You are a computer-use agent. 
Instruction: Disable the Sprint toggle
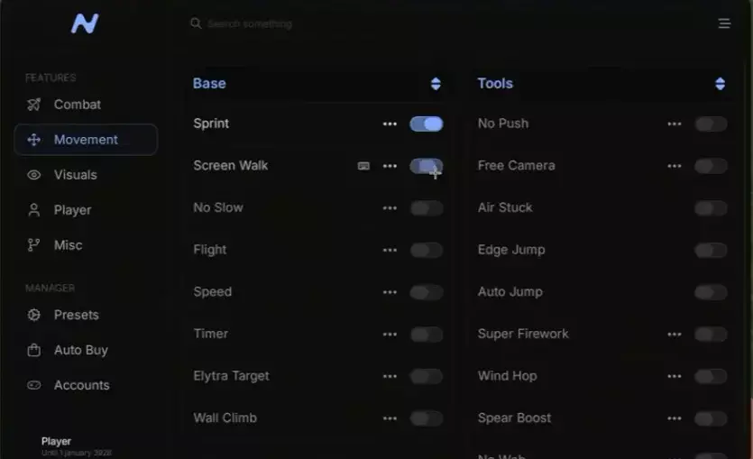click(426, 124)
